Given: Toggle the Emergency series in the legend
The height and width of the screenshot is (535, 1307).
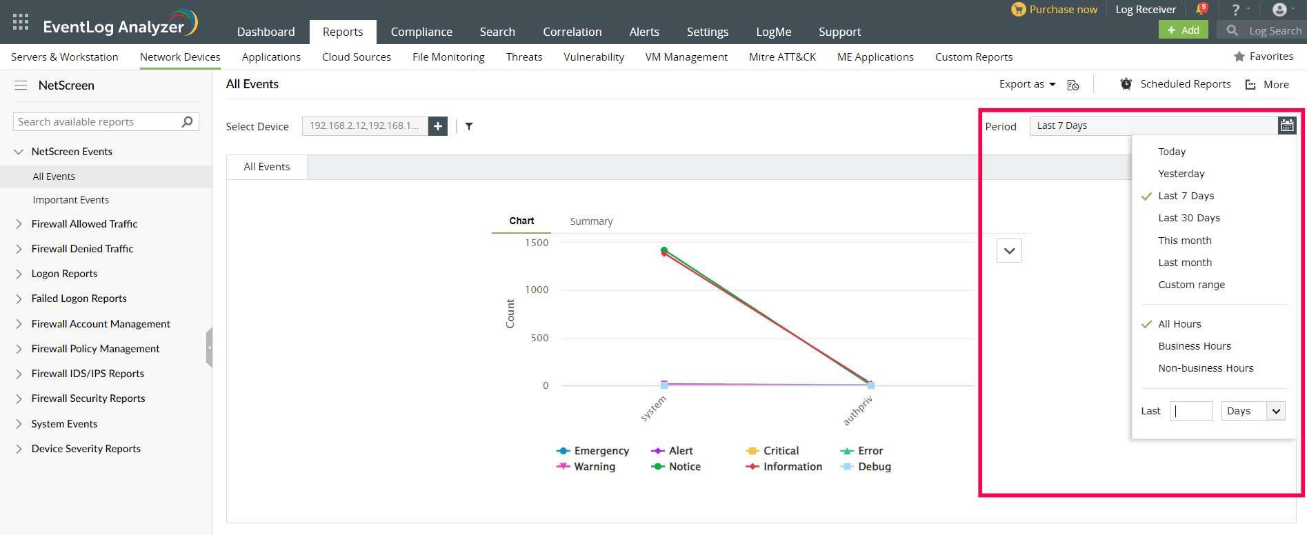Looking at the screenshot, I should 592,451.
